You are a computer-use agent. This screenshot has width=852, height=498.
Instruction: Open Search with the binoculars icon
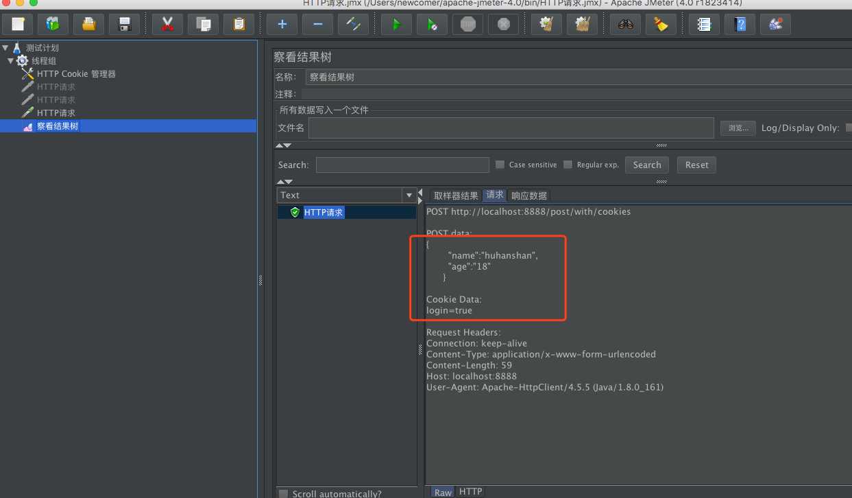(x=625, y=24)
